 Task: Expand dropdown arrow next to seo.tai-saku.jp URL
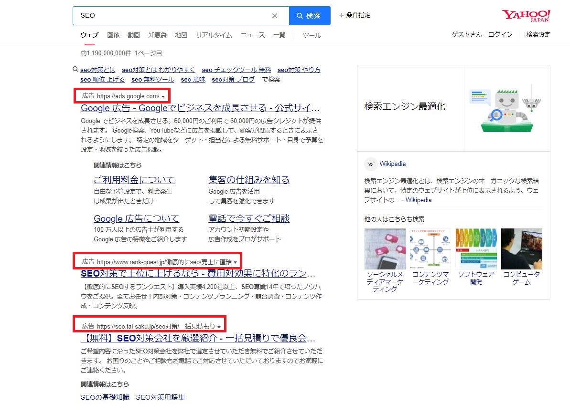tap(219, 327)
